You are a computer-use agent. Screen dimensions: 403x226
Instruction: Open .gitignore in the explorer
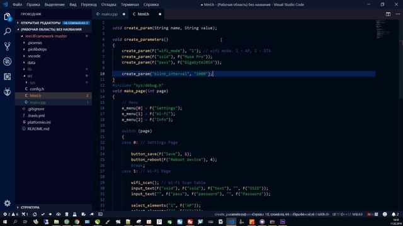[x=36, y=109]
